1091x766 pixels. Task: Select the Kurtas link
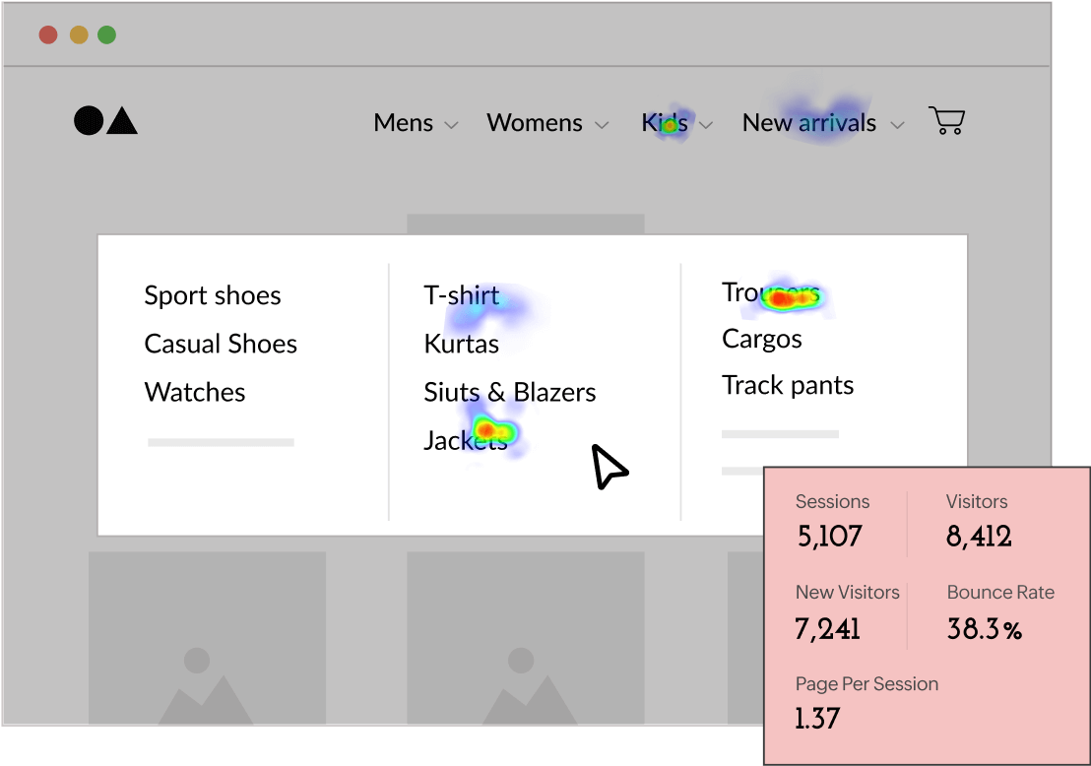460,344
